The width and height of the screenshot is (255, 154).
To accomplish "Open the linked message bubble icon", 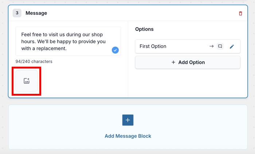I will point(220,46).
